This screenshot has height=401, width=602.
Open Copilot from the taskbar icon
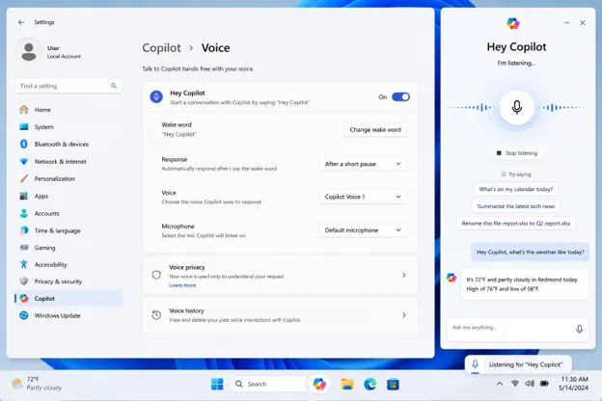319,384
